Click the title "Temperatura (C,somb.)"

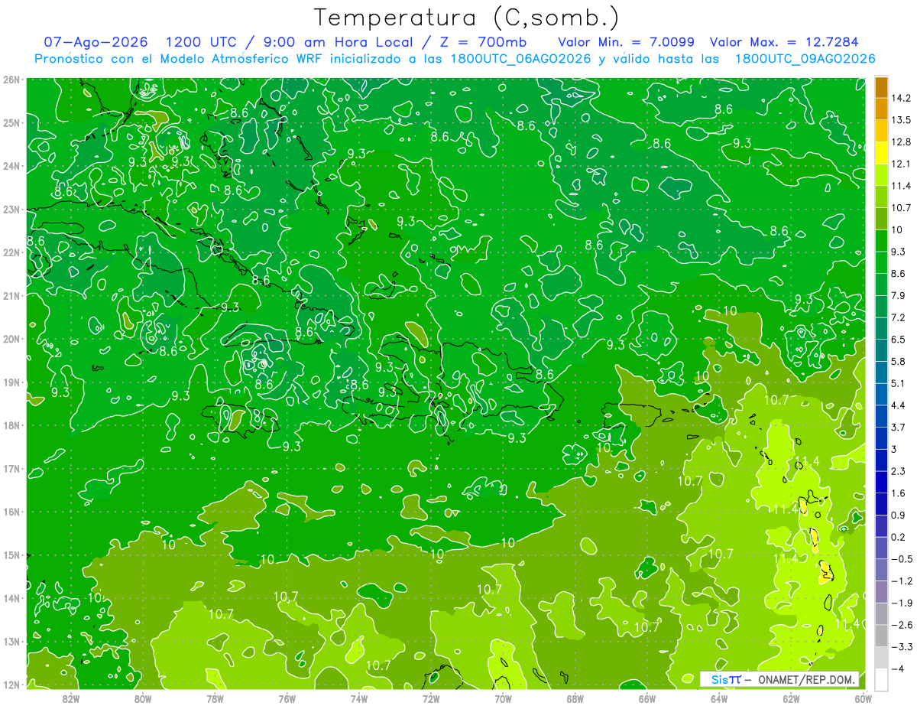tap(465, 18)
